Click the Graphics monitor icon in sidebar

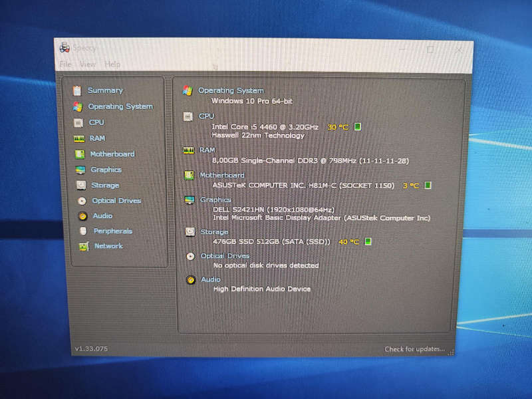80,170
